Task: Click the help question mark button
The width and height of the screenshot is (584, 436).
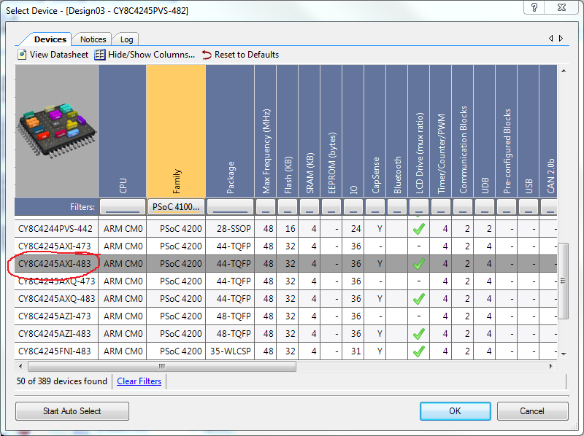Action: [534, 7]
